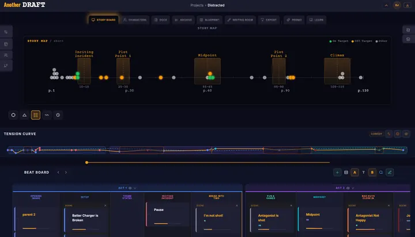
Task: Switch to the beat board grid view icon
Action: 346,173
